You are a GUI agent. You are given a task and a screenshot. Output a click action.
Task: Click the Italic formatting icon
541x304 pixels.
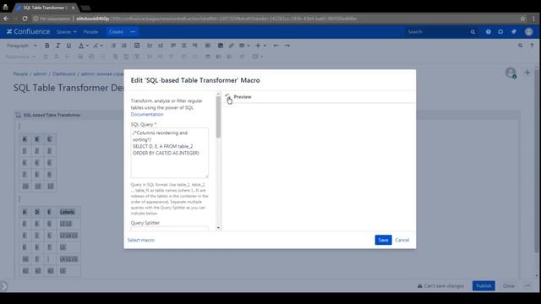pyautogui.click(x=57, y=46)
